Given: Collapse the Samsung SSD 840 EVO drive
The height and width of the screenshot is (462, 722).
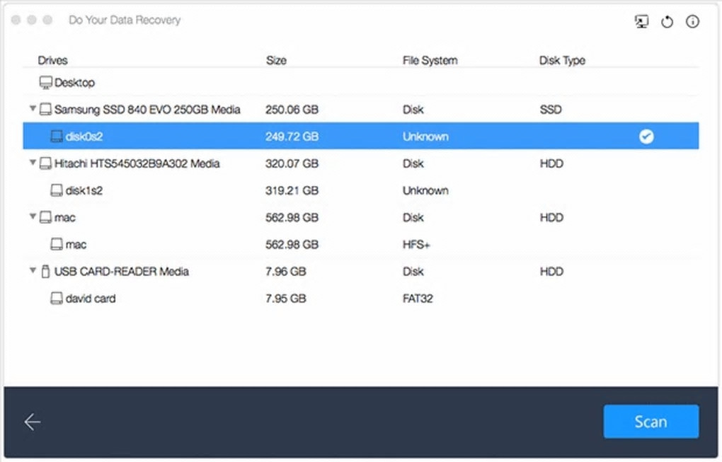Looking at the screenshot, I should coord(33,108).
